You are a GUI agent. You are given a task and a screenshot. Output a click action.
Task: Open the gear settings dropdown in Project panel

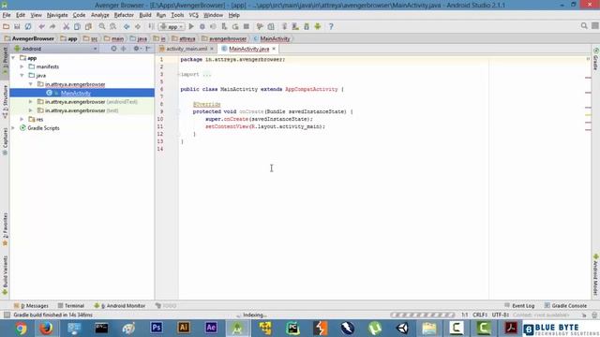pyautogui.click(x=137, y=49)
